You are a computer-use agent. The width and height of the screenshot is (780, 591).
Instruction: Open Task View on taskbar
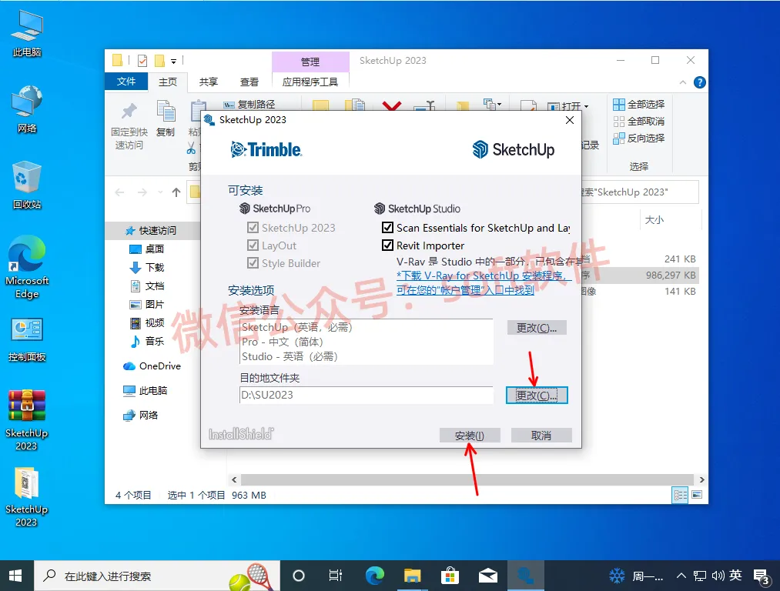[336, 576]
